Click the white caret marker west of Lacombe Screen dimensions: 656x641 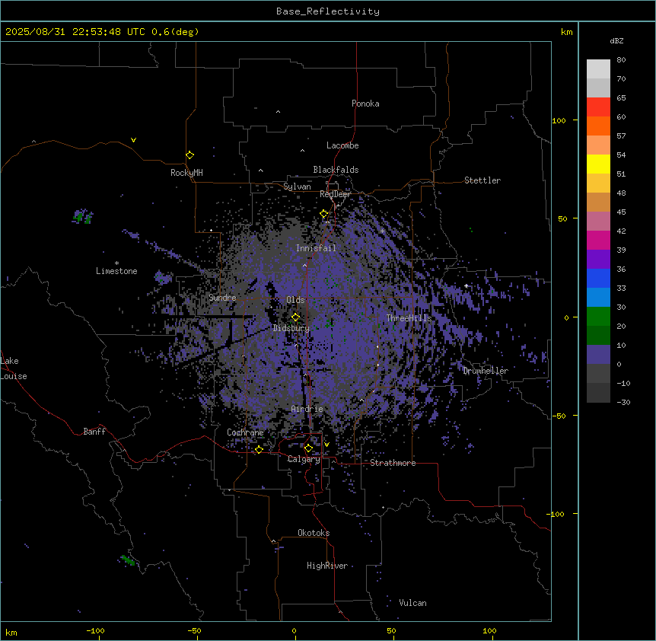click(302, 151)
